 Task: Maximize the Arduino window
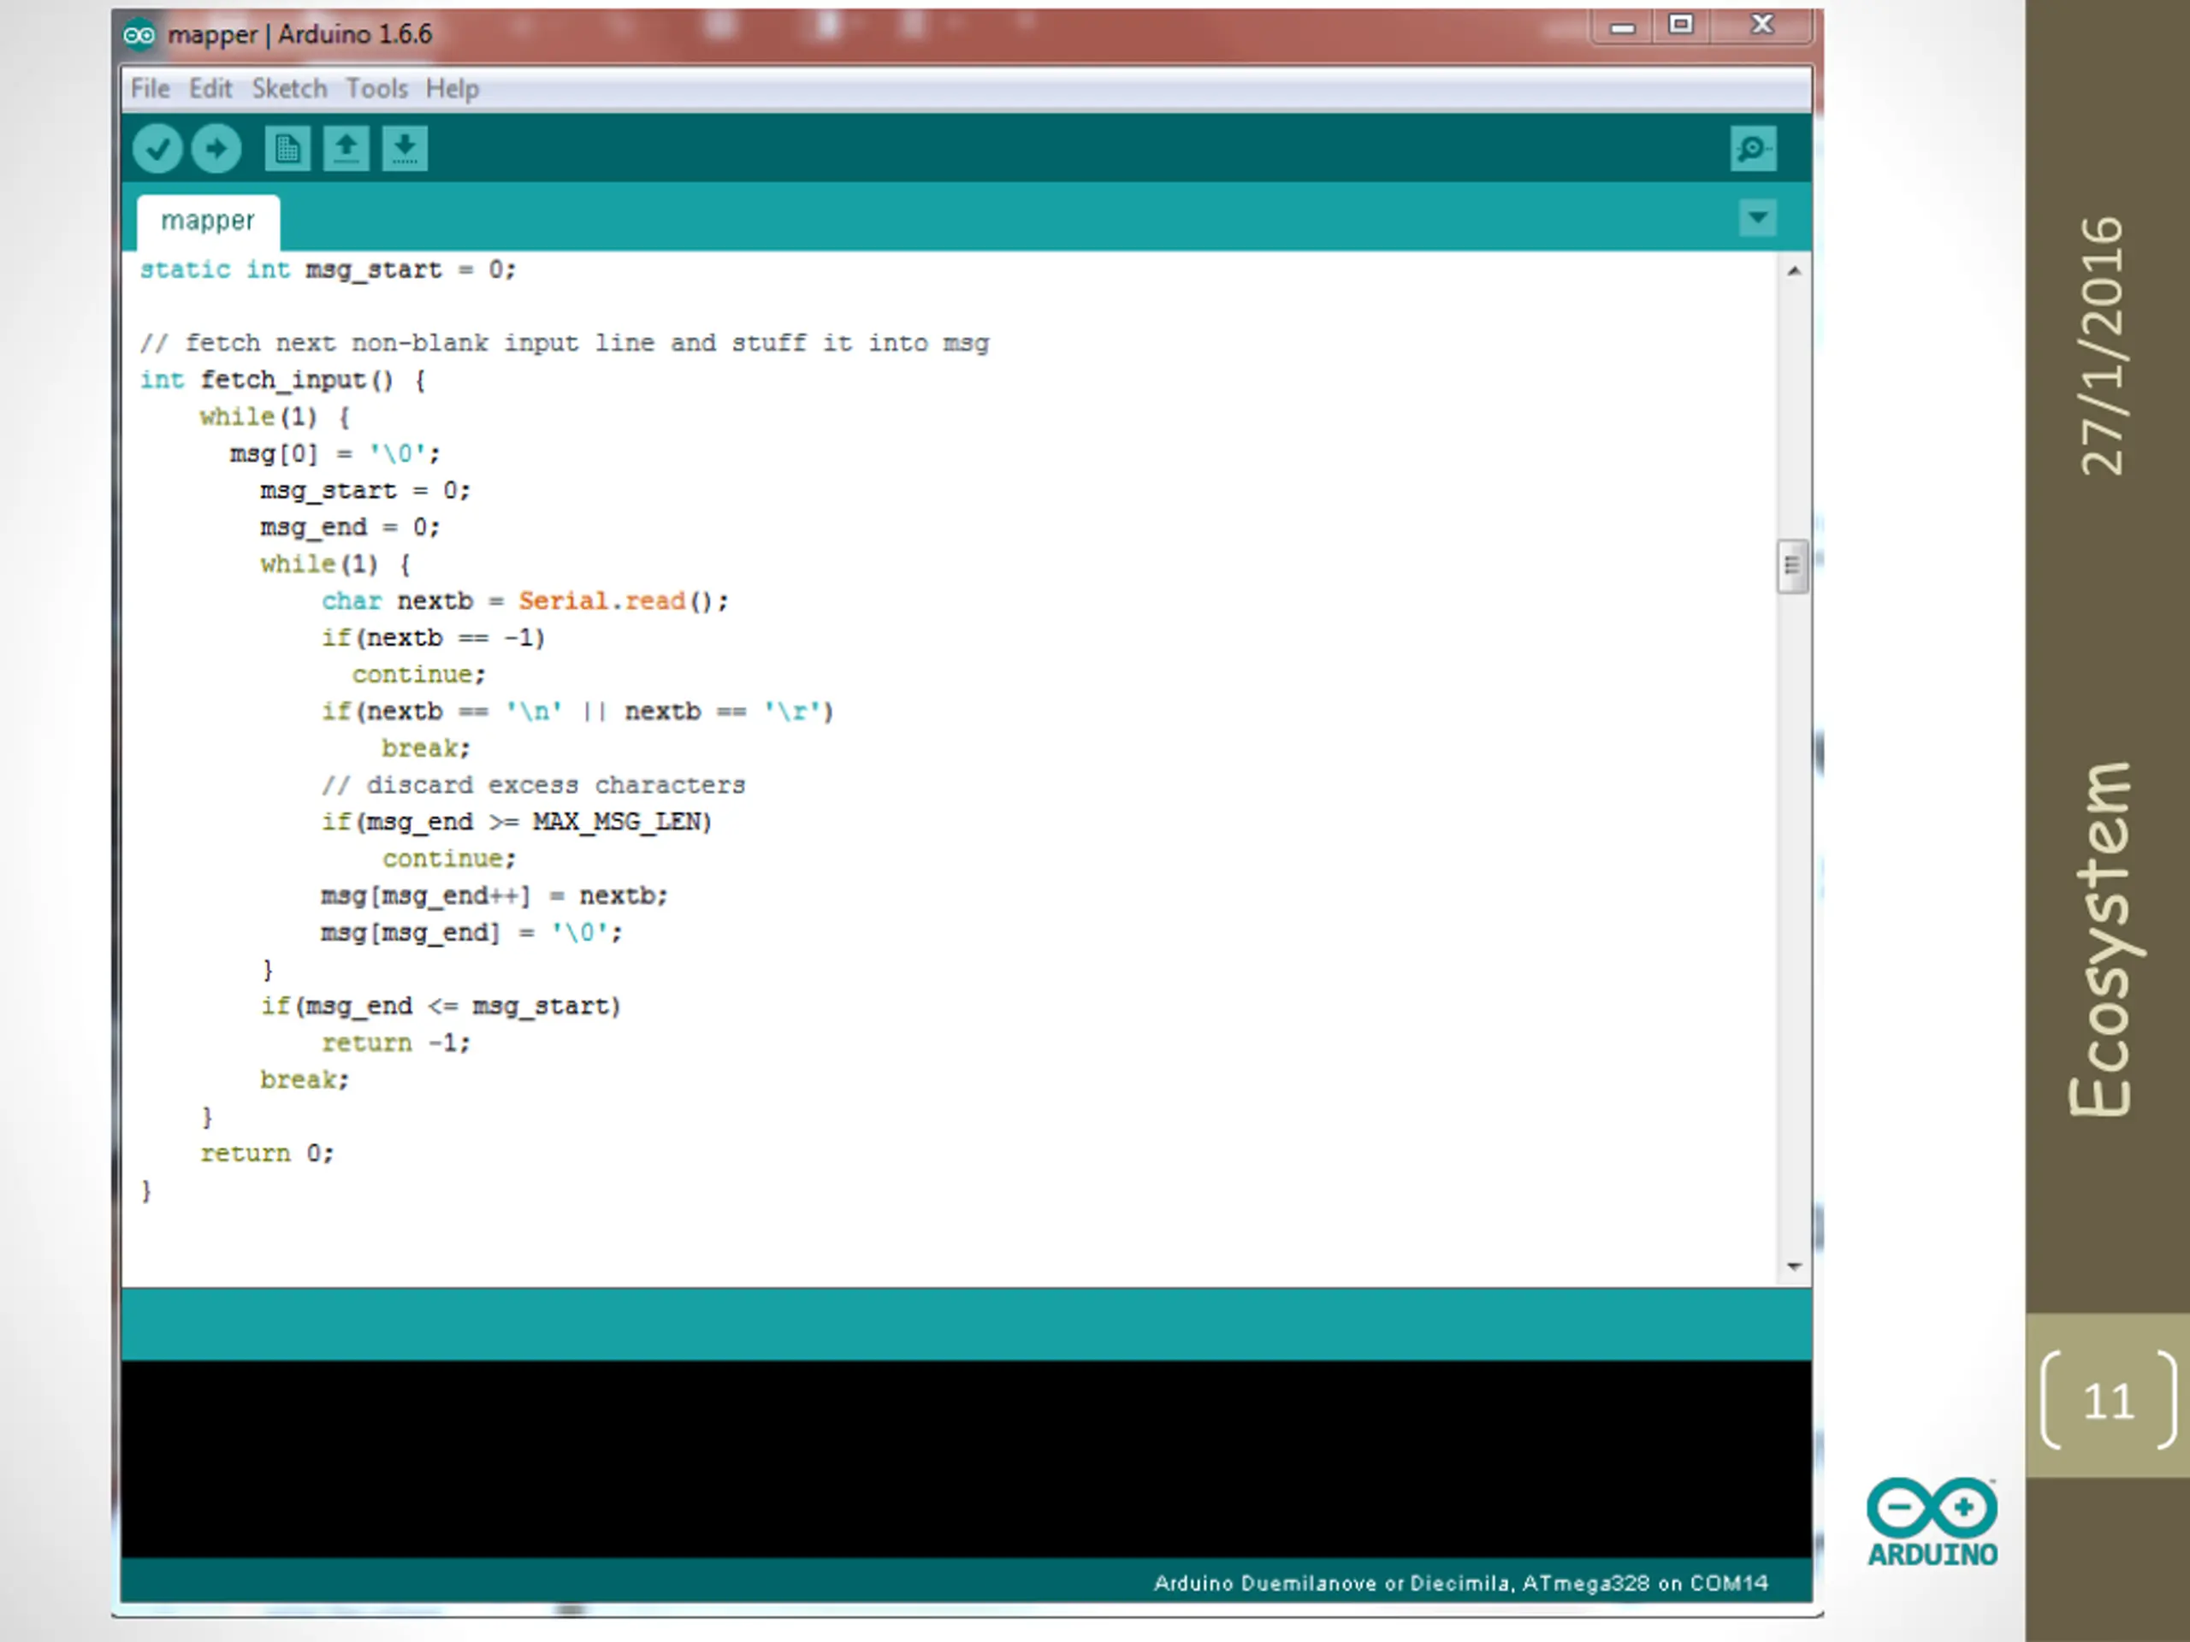[x=1681, y=25]
